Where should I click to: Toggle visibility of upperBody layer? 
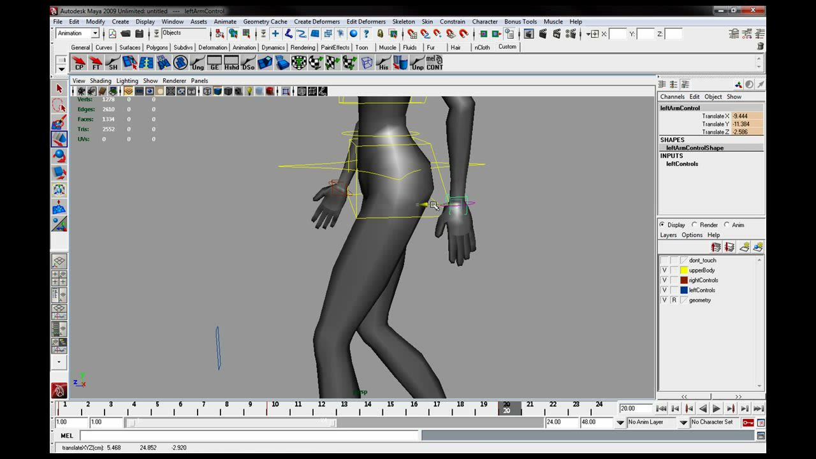click(664, 270)
